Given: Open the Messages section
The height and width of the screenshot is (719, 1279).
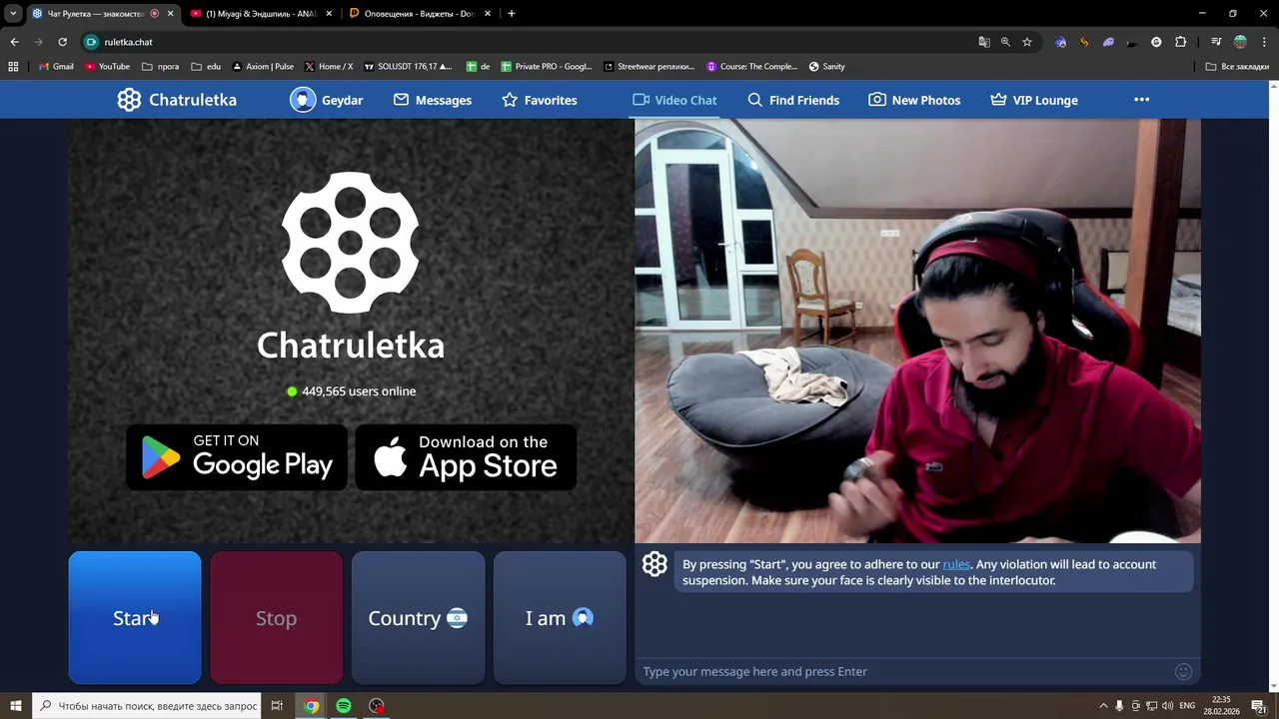Looking at the screenshot, I should (x=432, y=100).
